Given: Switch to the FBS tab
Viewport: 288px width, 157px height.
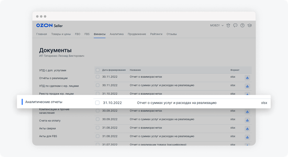Looking at the screenshot, I should [87, 34].
